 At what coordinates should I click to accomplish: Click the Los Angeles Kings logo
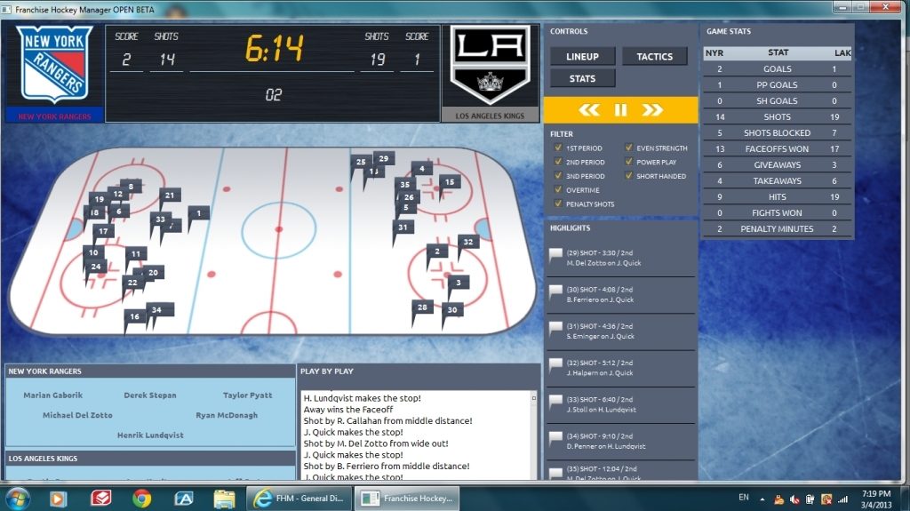(490, 65)
